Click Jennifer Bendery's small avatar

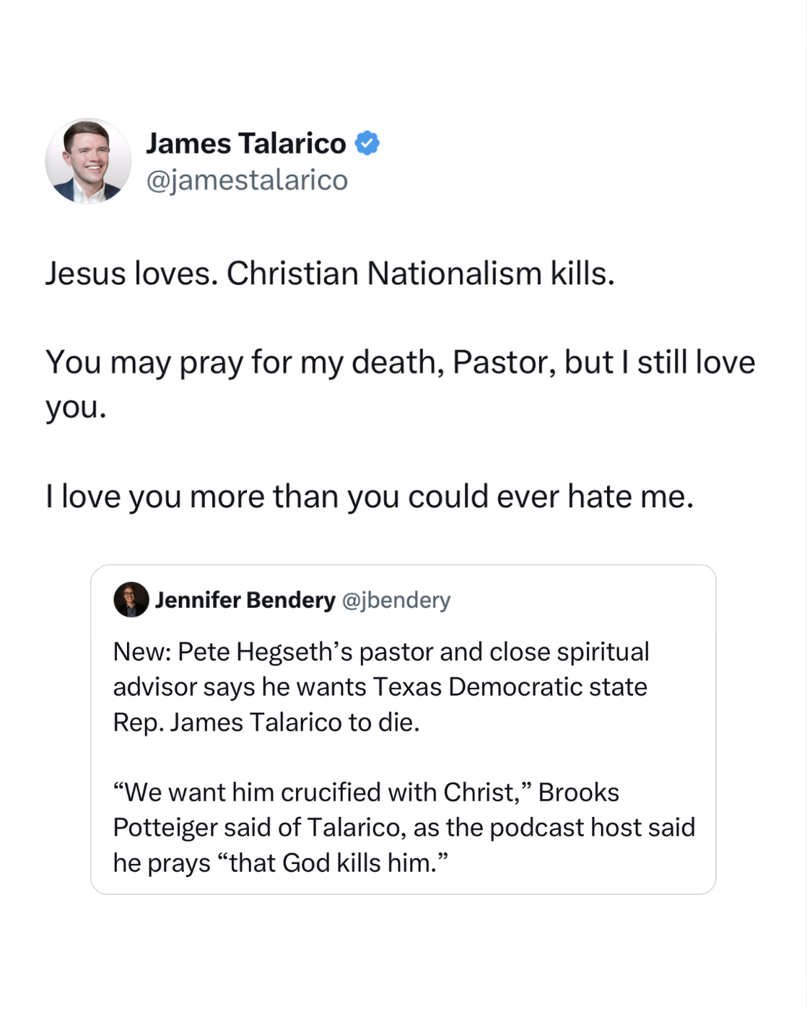coord(131,600)
